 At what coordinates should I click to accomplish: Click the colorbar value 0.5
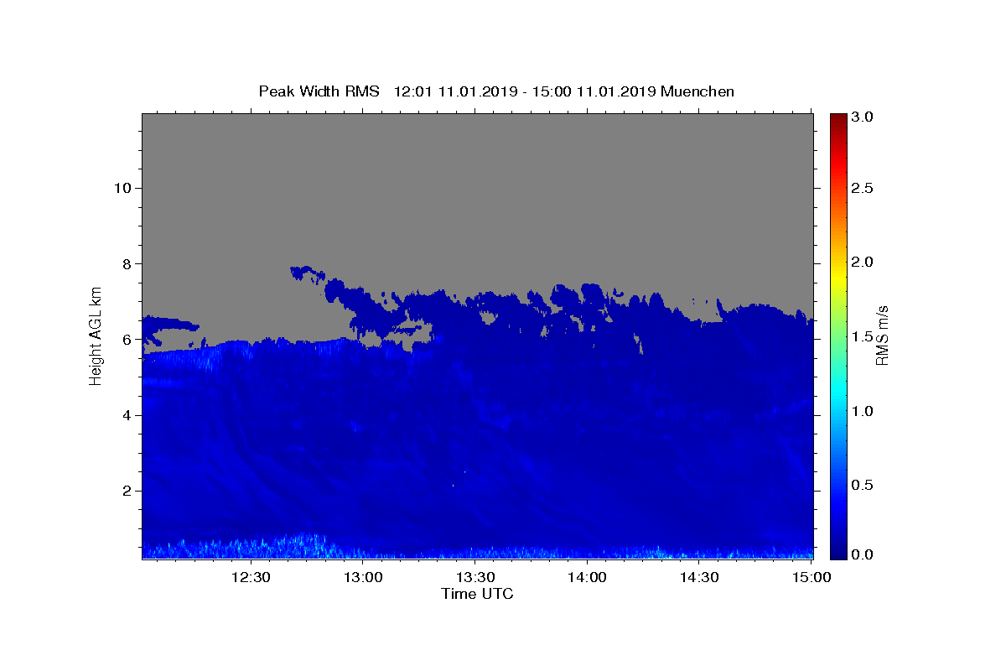click(864, 485)
